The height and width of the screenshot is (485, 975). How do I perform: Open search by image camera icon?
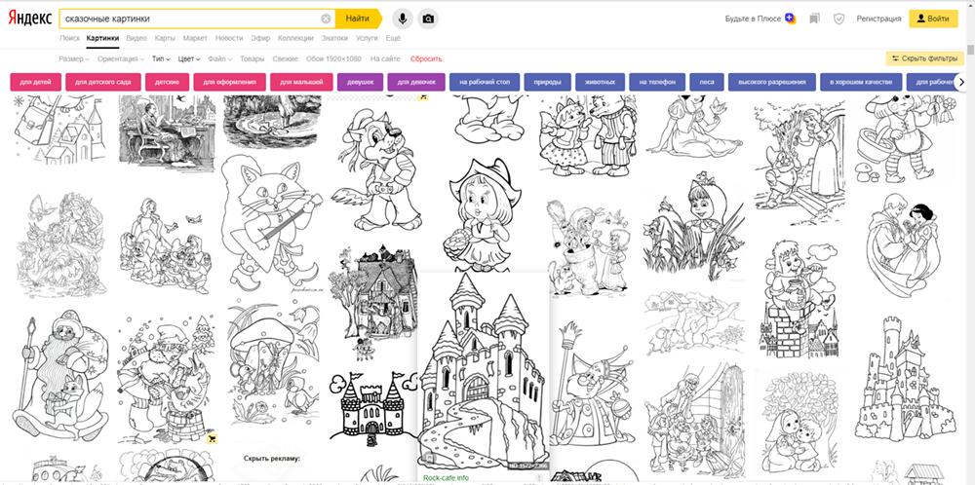coord(428,19)
